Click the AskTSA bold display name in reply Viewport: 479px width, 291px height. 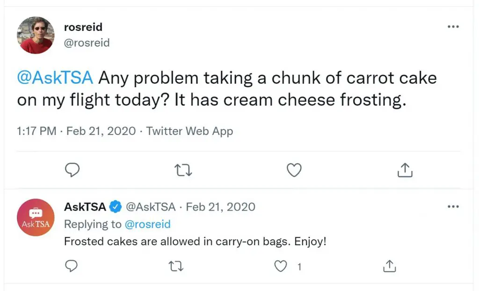(x=85, y=206)
